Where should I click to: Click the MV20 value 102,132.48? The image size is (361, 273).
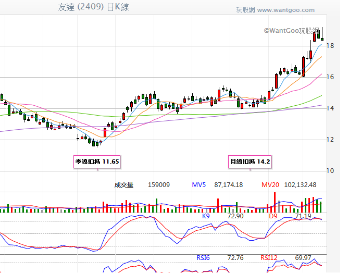point(300,185)
